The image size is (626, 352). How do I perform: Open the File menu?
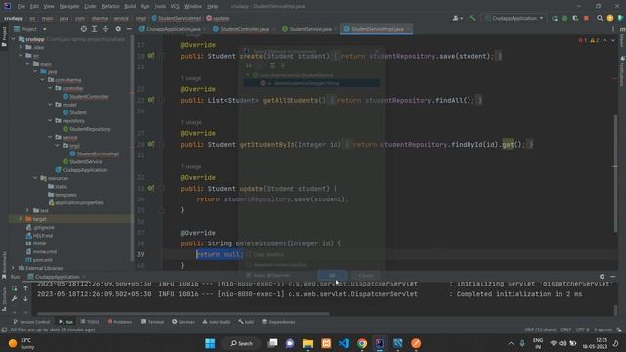22,6
